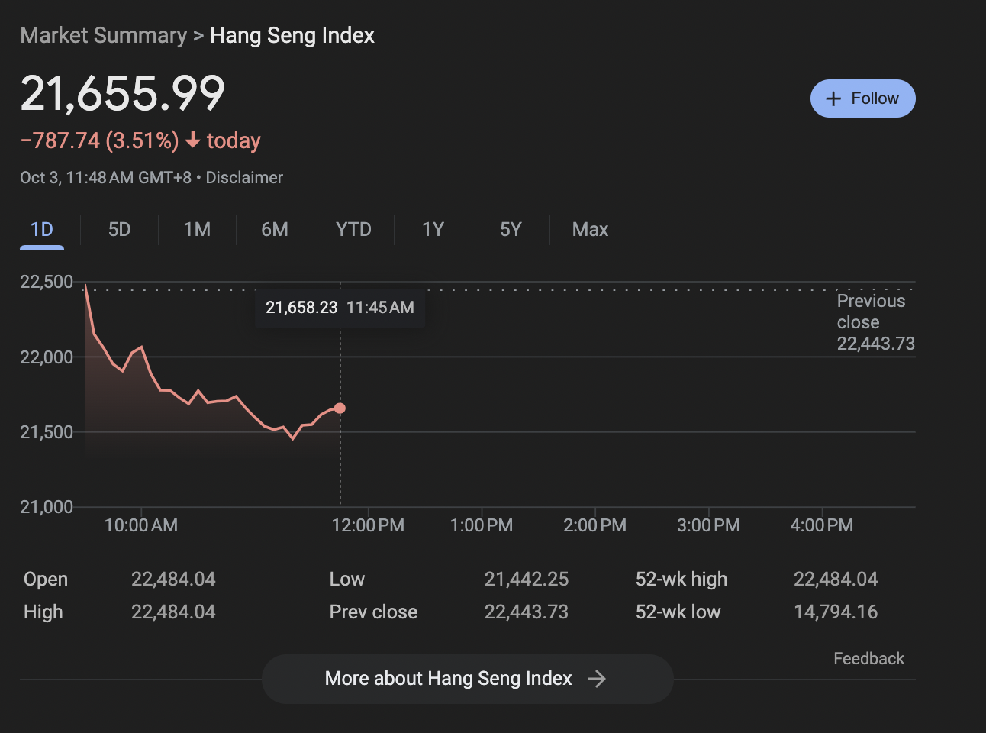Click the Open row label

46,580
